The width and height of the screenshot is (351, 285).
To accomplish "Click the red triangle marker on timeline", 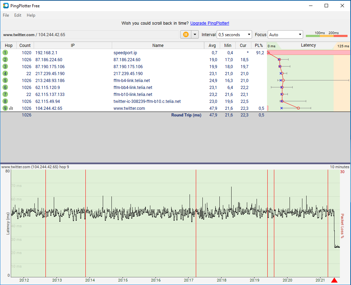I will pyautogui.click(x=334, y=280).
